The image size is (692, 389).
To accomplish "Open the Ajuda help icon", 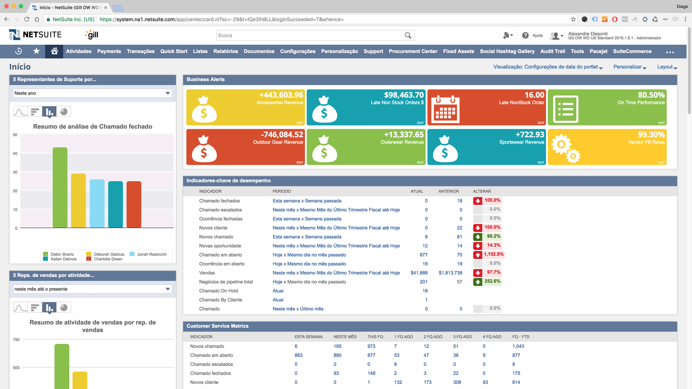I will pyautogui.click(x=525, y=35).
